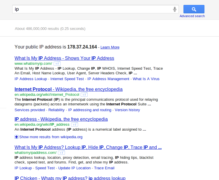
Task: Click +1 button beside whatismyipaddress.com
Action: [x=61, y=153]
